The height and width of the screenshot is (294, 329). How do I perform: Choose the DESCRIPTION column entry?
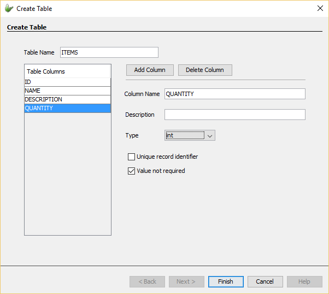pyautogui.click(x=67, y=99)
